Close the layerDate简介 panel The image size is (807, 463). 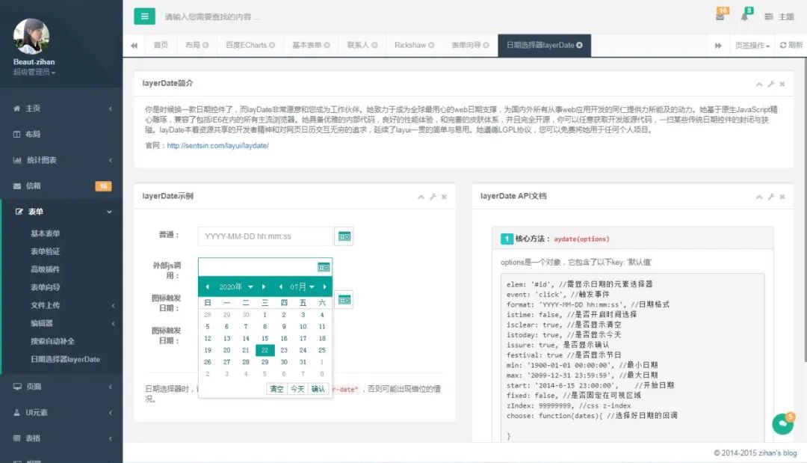click(782, 84)
